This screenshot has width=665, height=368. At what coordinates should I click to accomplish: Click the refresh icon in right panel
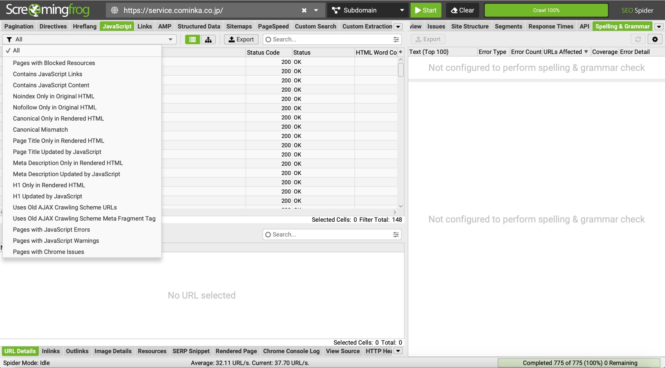click(x=638, y=39)
